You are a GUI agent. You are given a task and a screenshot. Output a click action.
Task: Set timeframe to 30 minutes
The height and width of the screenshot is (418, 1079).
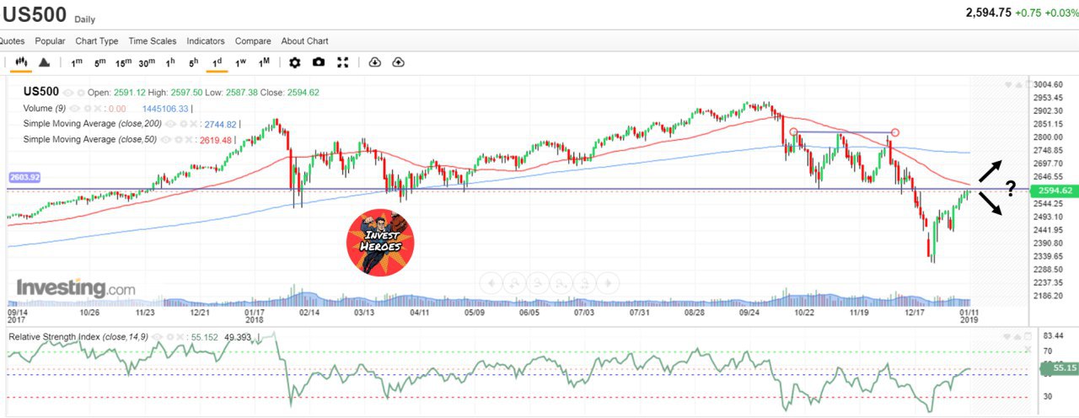tap(147, 62)
